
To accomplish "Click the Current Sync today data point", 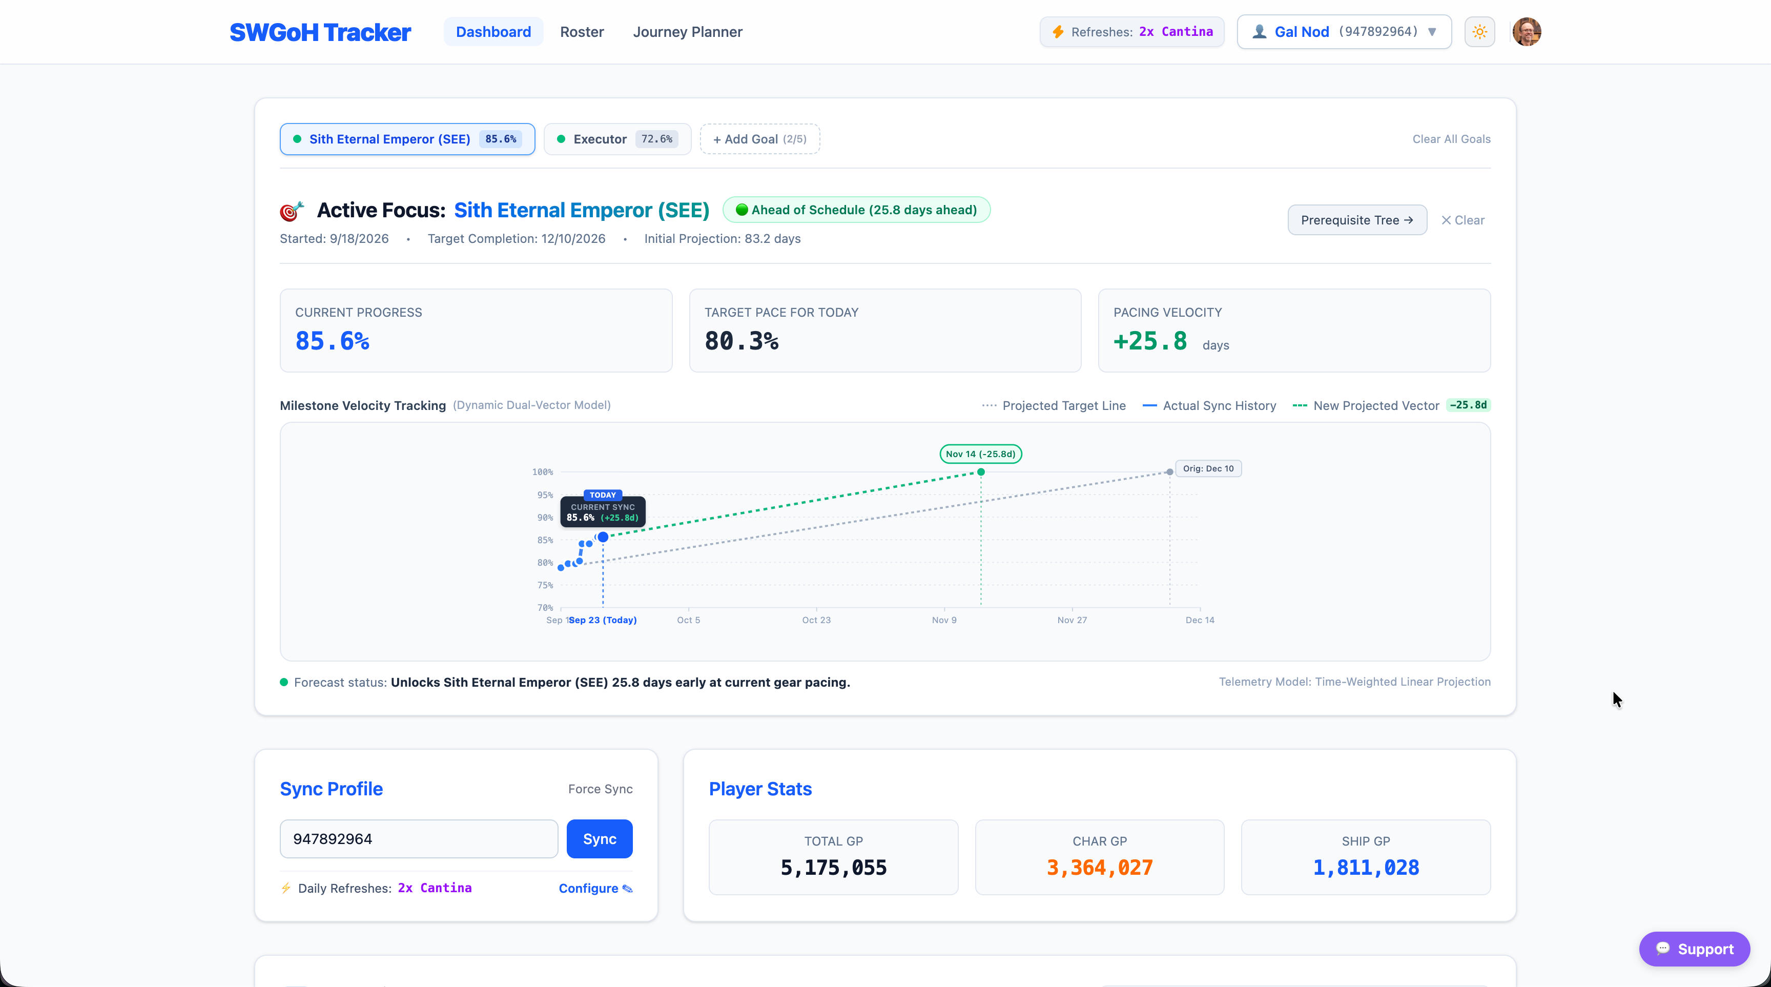I will coord(603,537).
